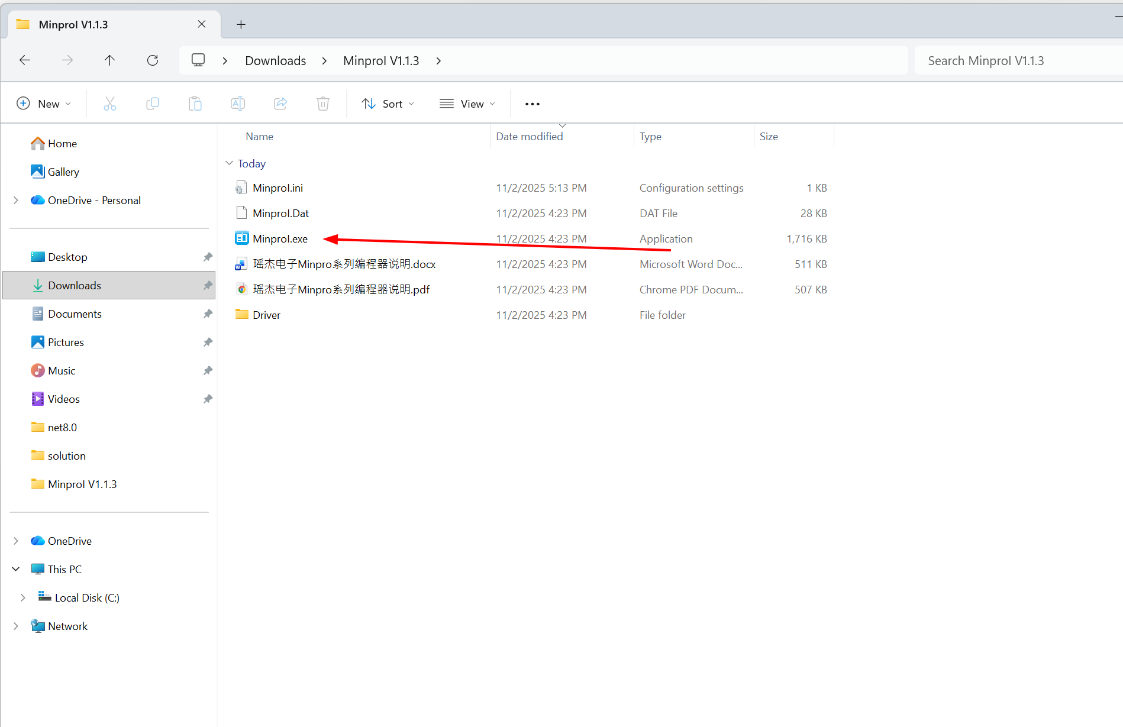Go up one folder level

(x=109, y=60)
